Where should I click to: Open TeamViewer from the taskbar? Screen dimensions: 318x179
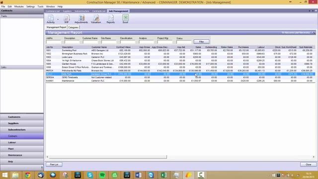pyautogui.click(x=151, y=175)
